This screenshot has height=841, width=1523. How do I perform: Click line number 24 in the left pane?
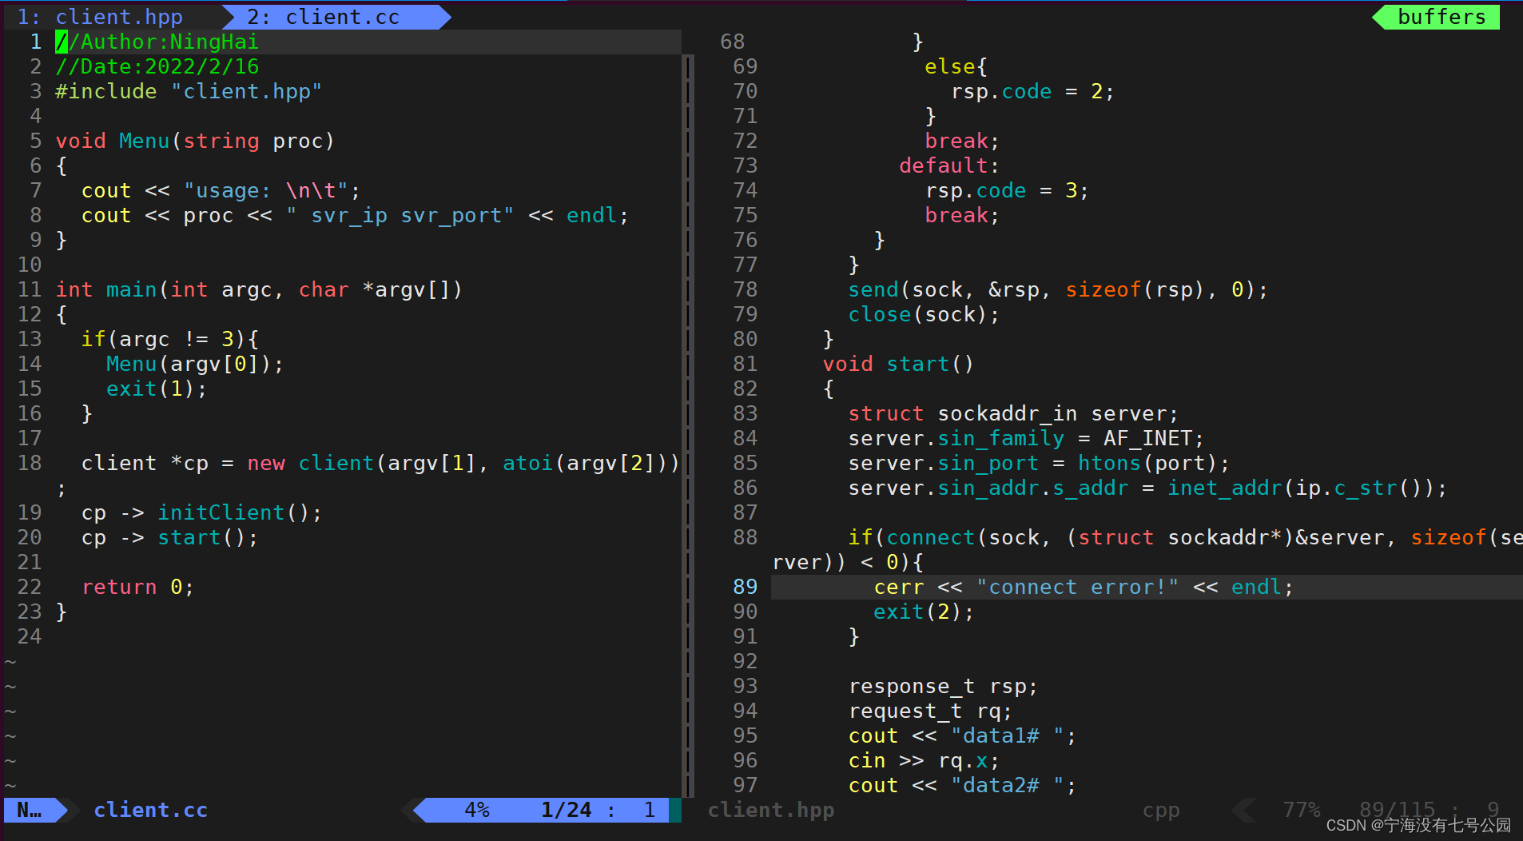(x=30, y=636)
